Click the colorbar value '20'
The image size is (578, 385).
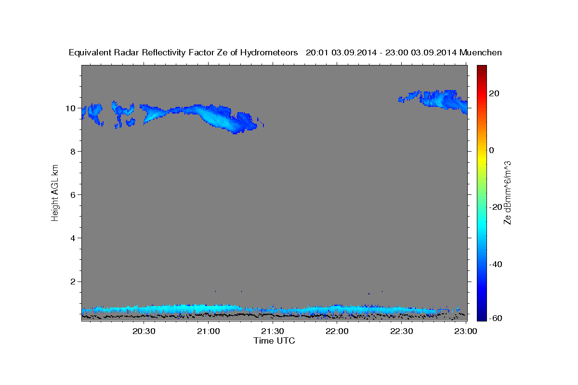(494, 93)
